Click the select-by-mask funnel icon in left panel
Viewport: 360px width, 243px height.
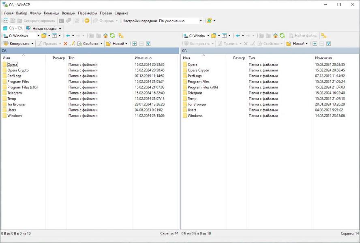[x=148, y=44]
